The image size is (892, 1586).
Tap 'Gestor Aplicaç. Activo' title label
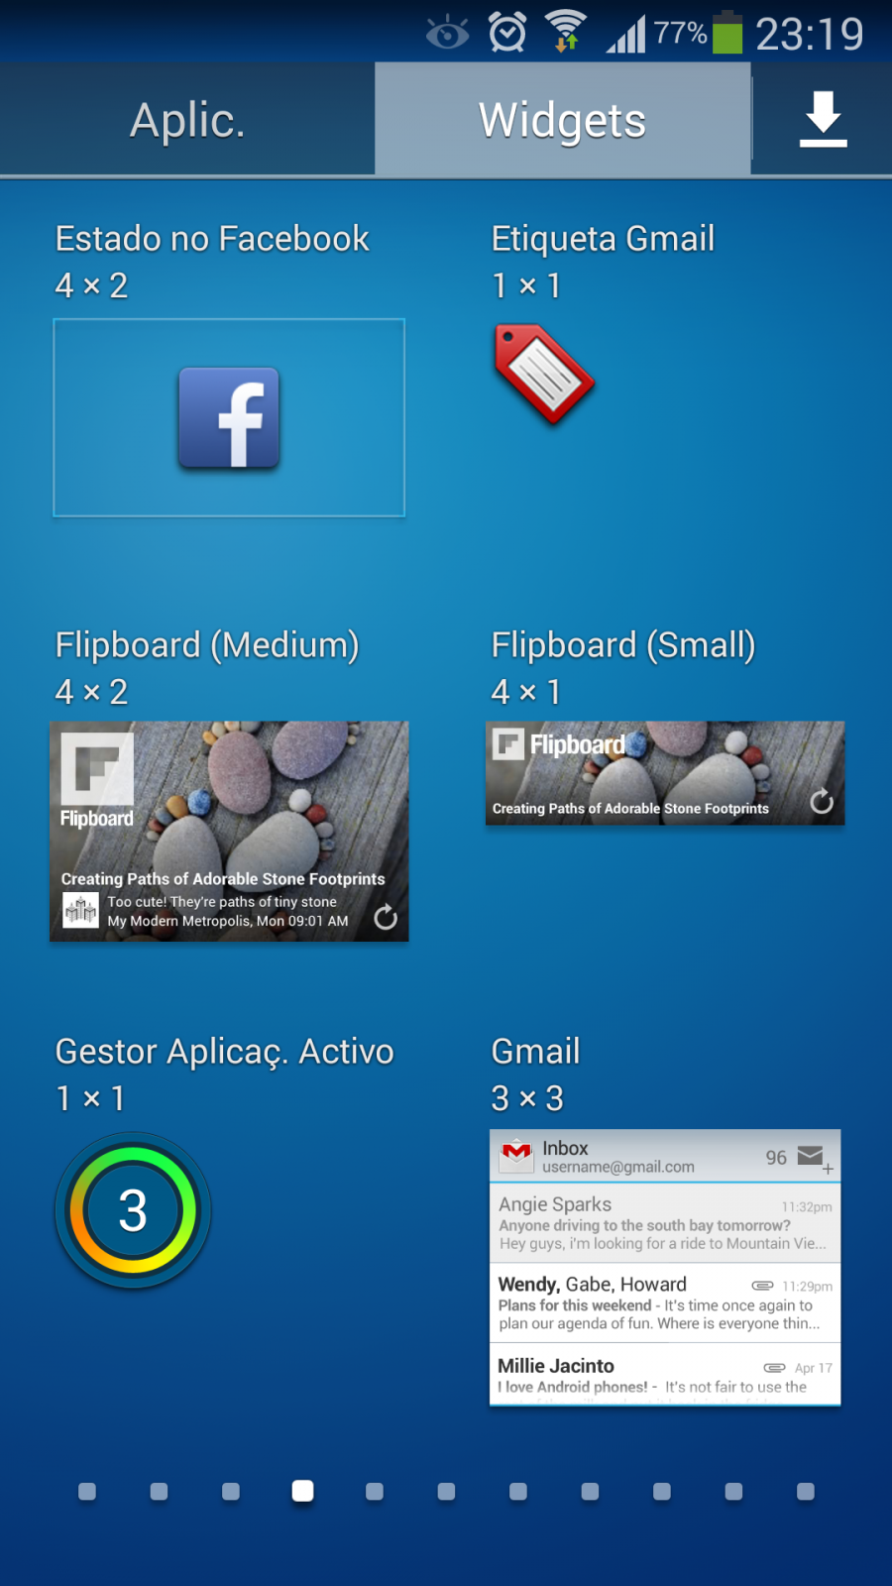(225, 1052)
